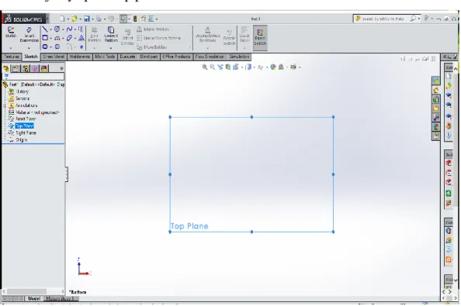Open the Rectangle tool dropdown arrow
461x306 pixels.
point(50,39)
